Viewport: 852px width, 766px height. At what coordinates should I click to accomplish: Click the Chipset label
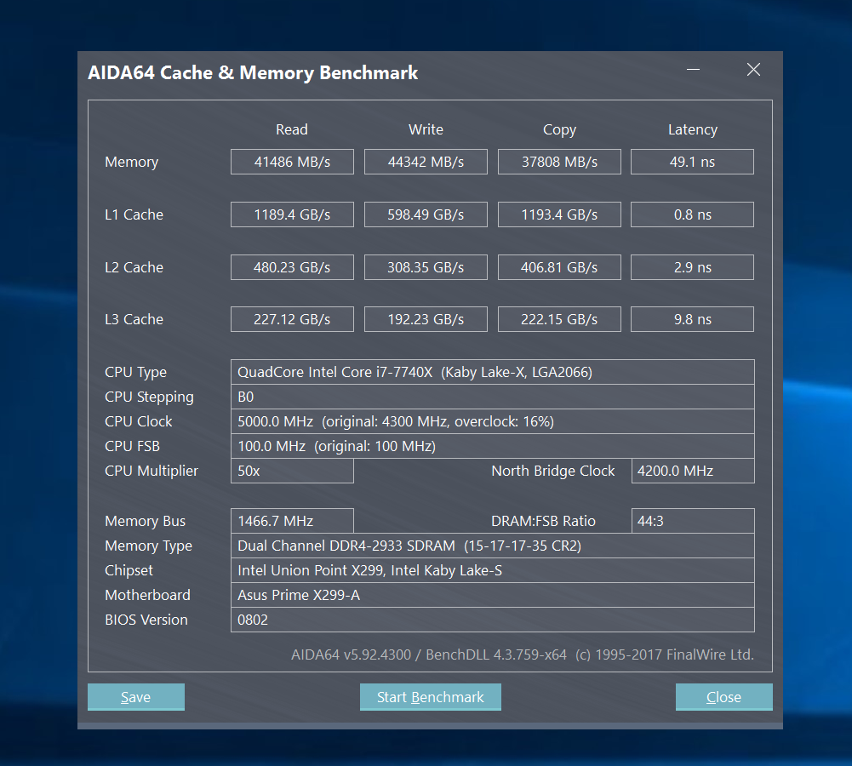click(x=129, y=571)
